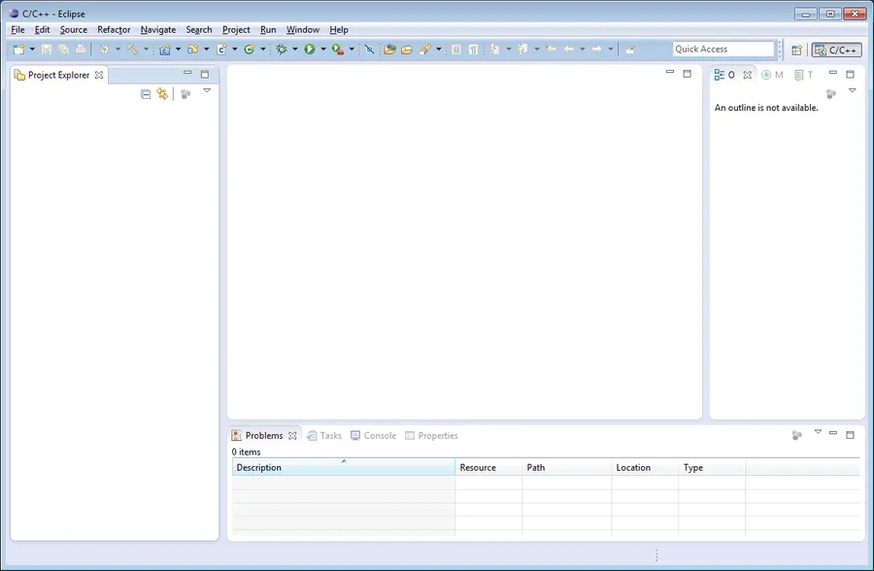Sort problems by the Resource column header

point(488,467)
